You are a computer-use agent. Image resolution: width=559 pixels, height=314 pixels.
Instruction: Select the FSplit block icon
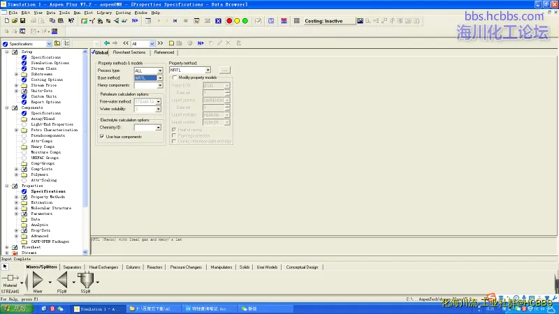click(x=62, y=280)
